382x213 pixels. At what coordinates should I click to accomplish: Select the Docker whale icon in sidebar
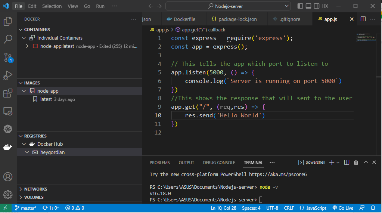point(8,147)
